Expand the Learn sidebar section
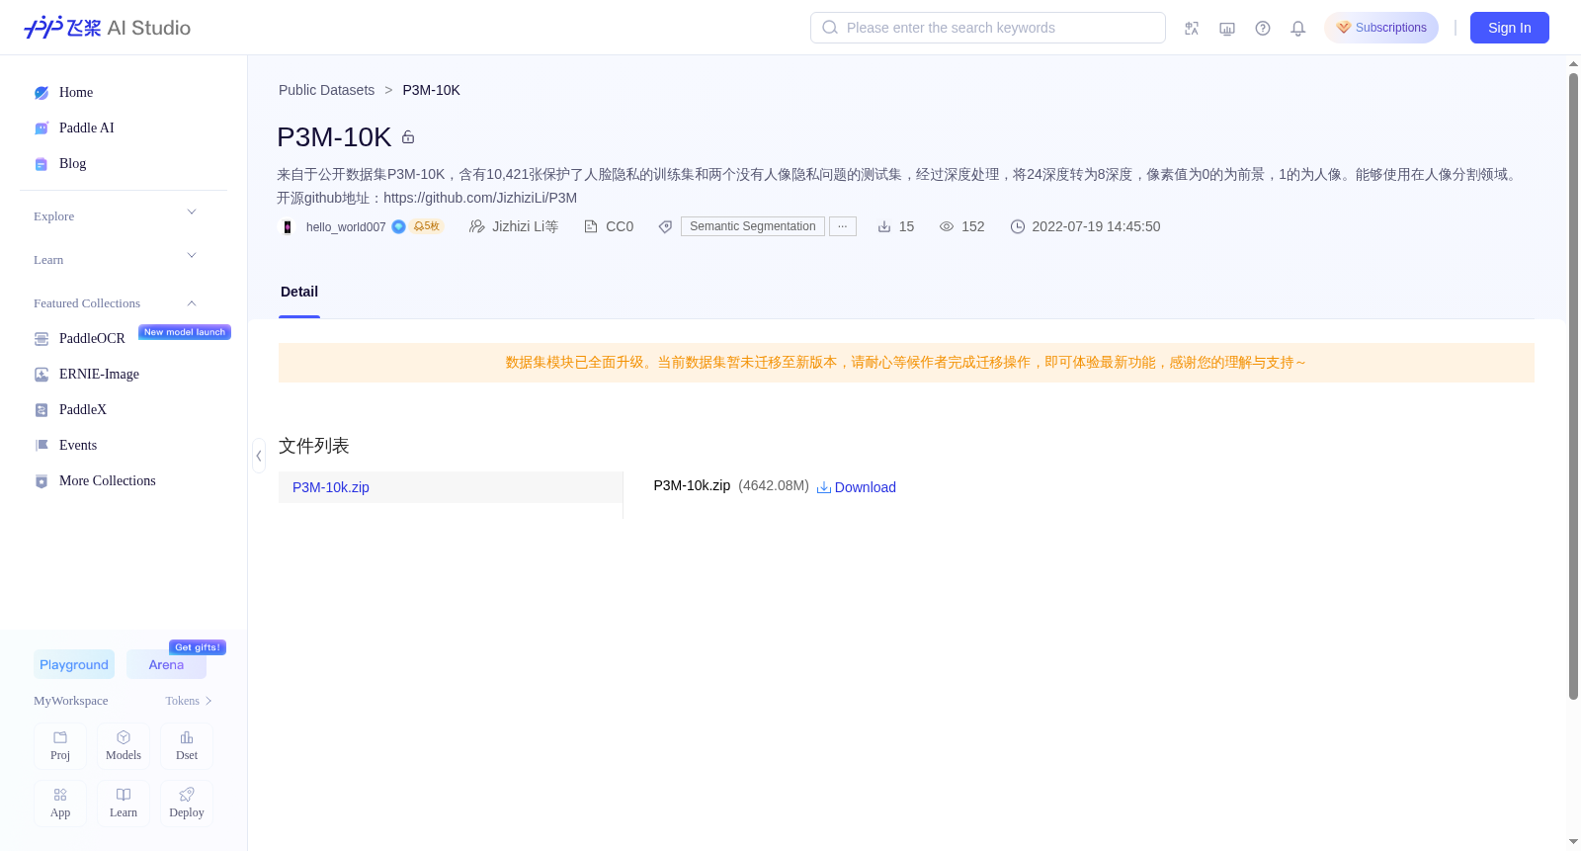1581x851 pixels. pyautogui.click(x=192, y=256)
